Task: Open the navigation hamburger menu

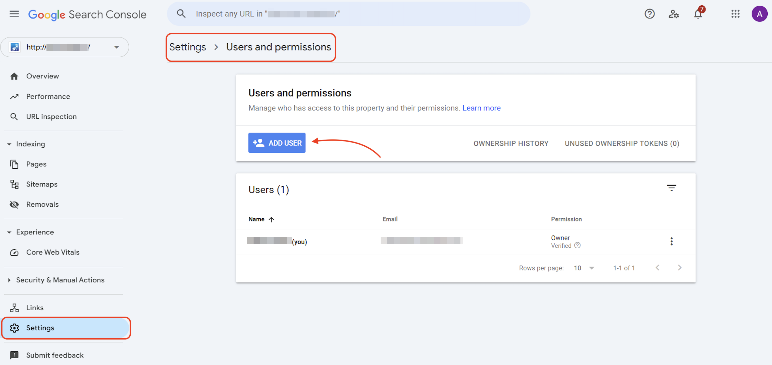Action: coord(14,14)
